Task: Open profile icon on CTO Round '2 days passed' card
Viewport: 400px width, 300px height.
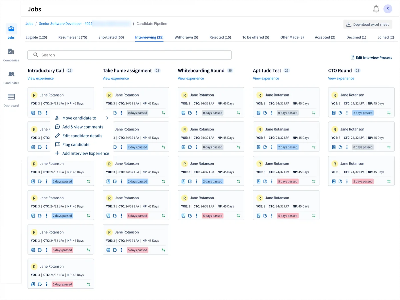Action: click(x=334, y=113)
